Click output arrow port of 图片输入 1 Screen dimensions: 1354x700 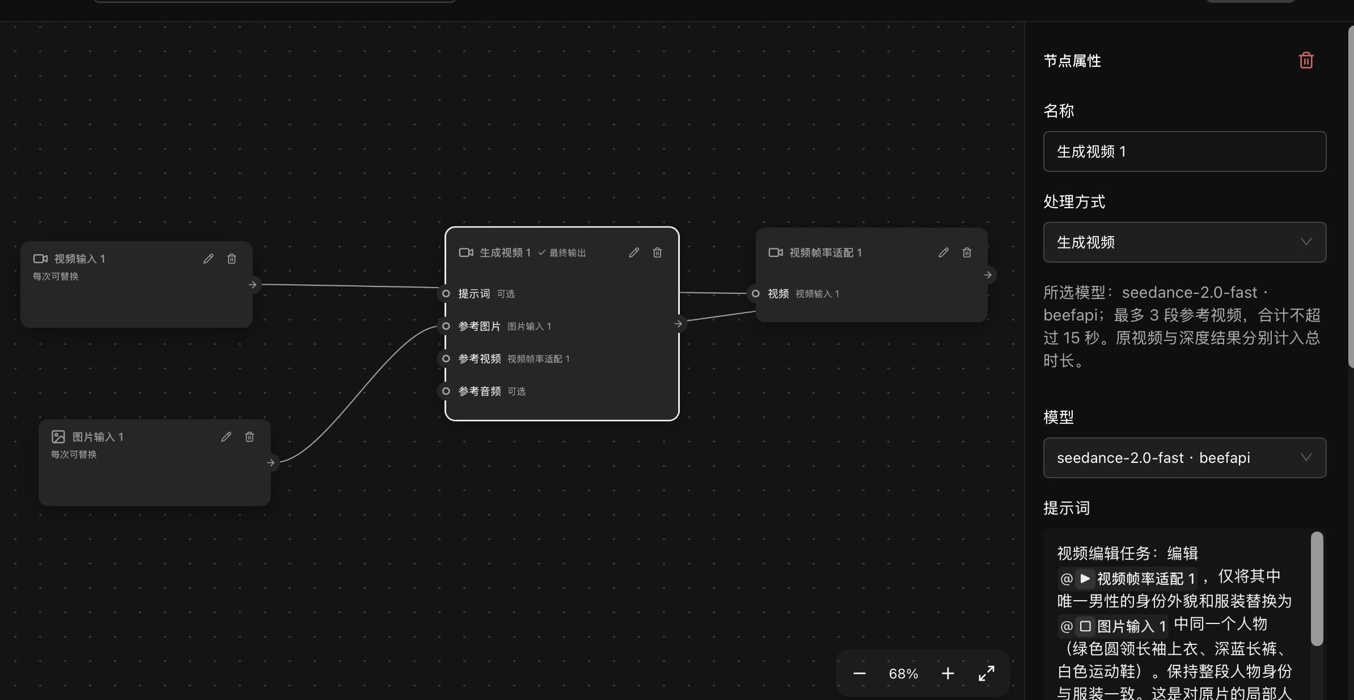pyautogui.click(x=271, y=462)
